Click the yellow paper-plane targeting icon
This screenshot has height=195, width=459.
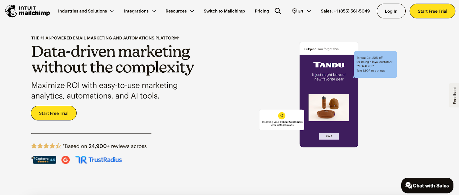coord(282,116)
